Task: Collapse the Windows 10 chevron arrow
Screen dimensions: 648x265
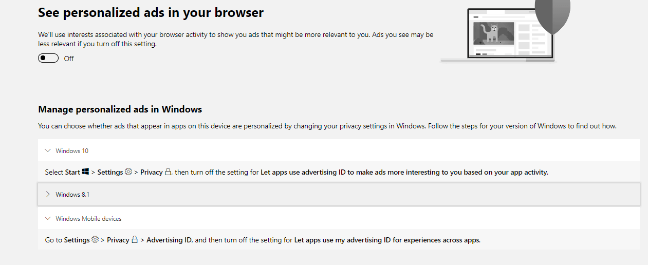Action: tap(48, 151)
